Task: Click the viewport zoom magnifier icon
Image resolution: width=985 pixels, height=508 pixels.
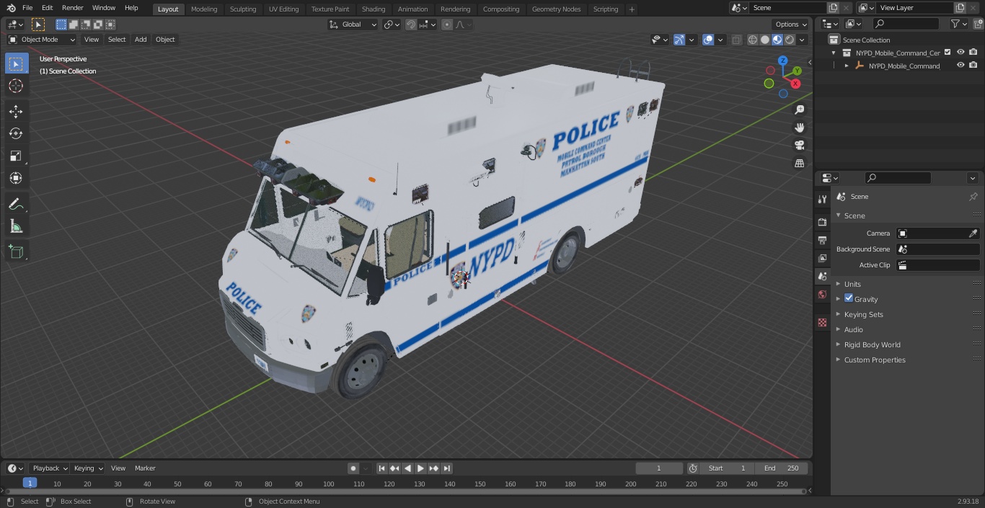Action: click(800, 110)
